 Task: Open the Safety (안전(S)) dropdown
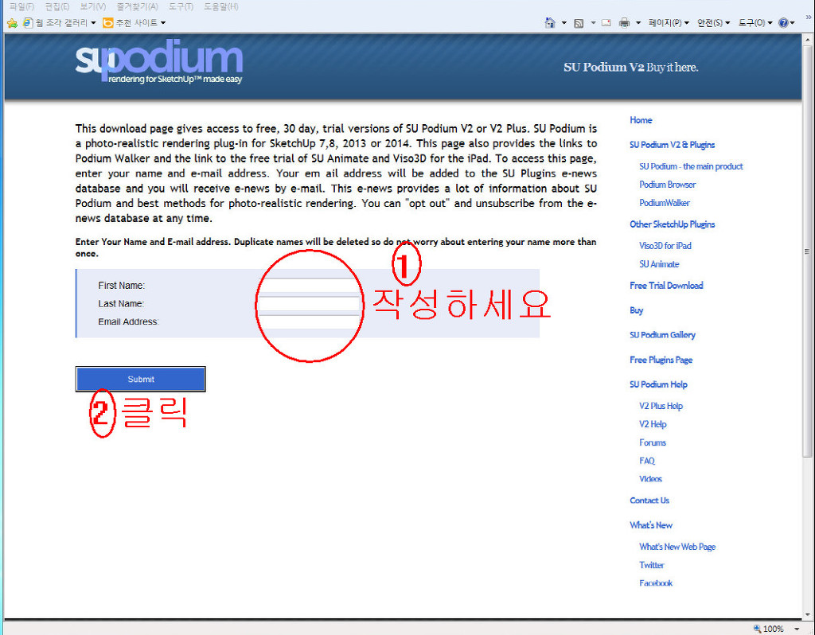click(714, 23)
